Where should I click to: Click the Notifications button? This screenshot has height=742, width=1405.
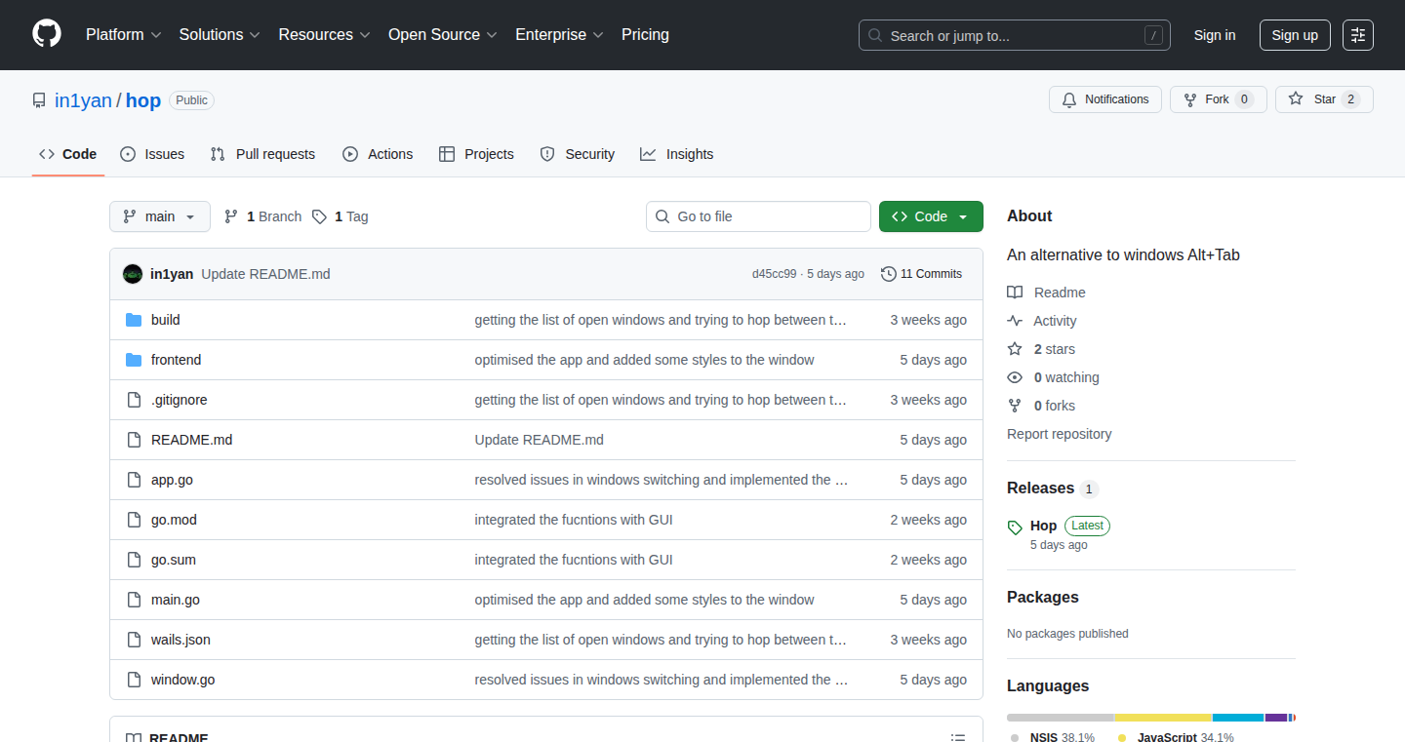click(1105, 99)
